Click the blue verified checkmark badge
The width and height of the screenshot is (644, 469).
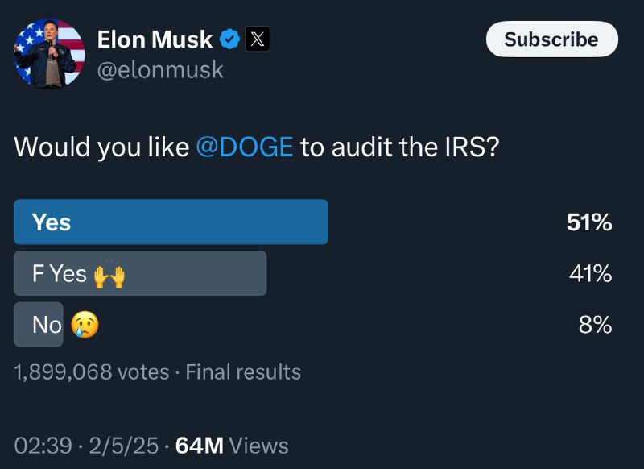[229, 39]
